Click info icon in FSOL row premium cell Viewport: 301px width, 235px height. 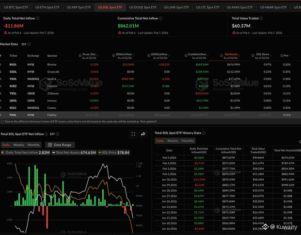click(97, 115)
